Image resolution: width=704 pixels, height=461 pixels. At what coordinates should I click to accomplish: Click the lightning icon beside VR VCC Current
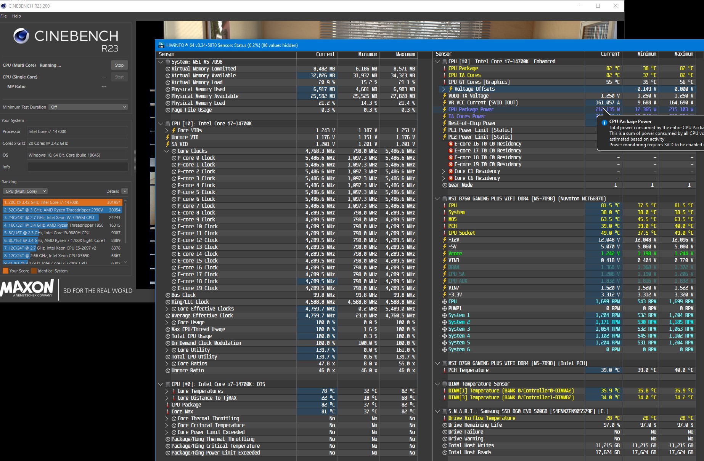pos(445,103)
